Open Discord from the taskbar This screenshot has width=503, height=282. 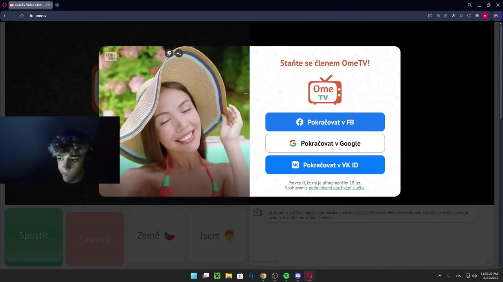pyautogui.click(x=298, y=276)
